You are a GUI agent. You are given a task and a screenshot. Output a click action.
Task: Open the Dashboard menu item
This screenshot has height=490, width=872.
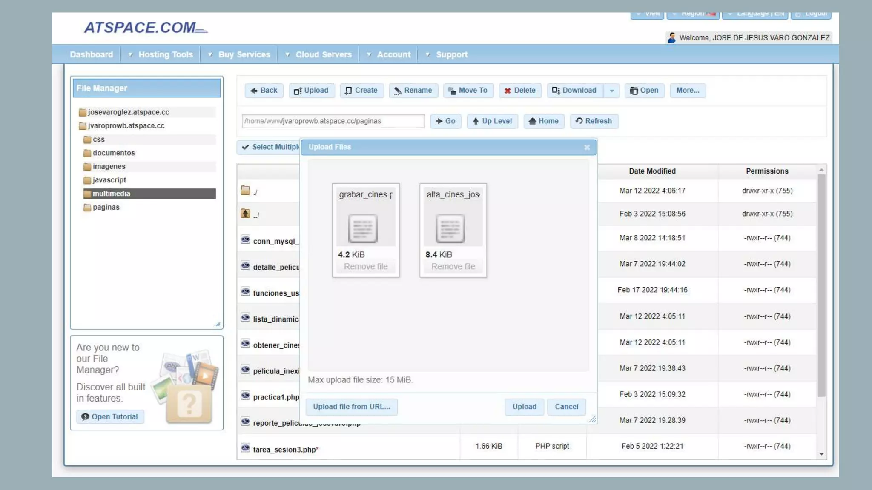[92, 54]
